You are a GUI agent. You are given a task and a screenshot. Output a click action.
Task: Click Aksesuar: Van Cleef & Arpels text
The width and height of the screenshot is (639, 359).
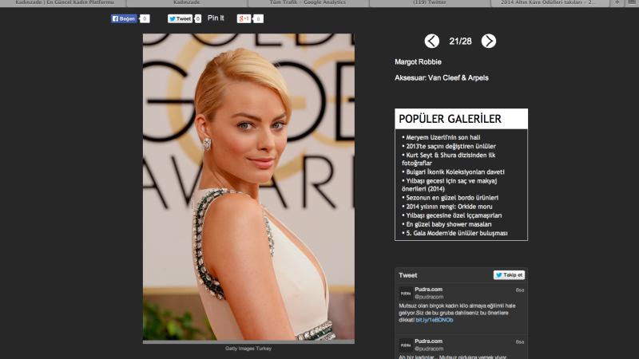pos(442,77)
